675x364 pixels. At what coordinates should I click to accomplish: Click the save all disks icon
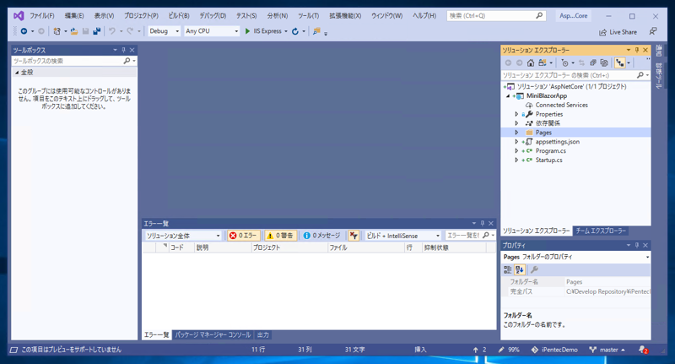tap(97, 31)
